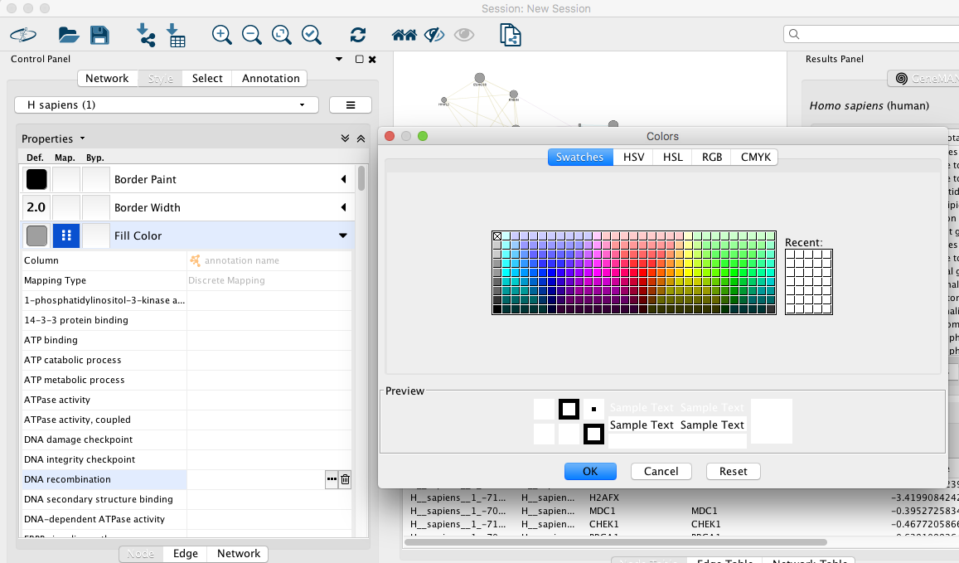Open the Annotation tab in Control Panel

[x=270, y=78]
